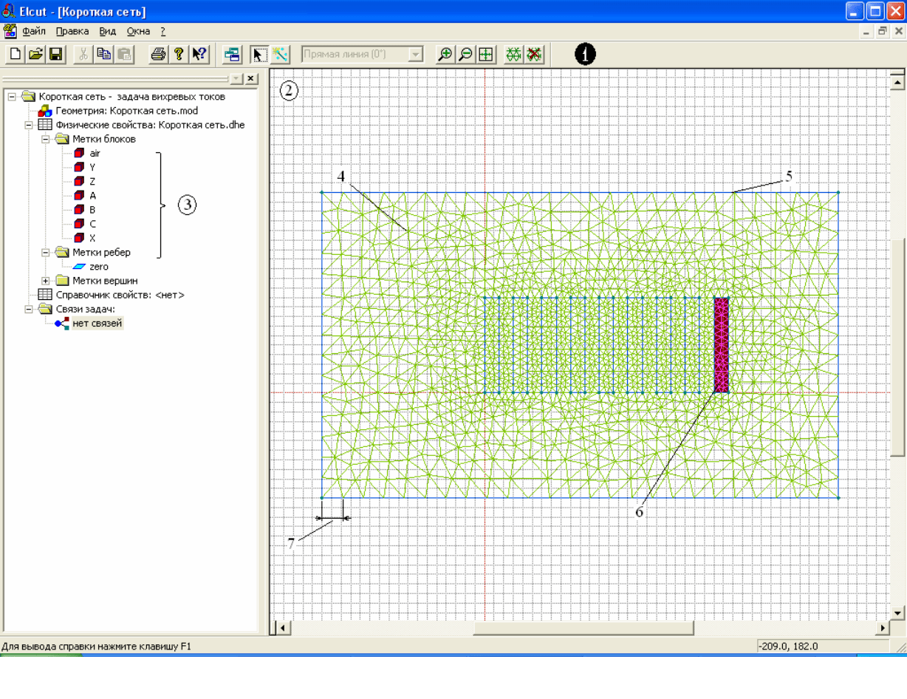Click the Paste clipboard icon
Image resolution: width=907 pixels, height=699 pixels.
[124, 54]
